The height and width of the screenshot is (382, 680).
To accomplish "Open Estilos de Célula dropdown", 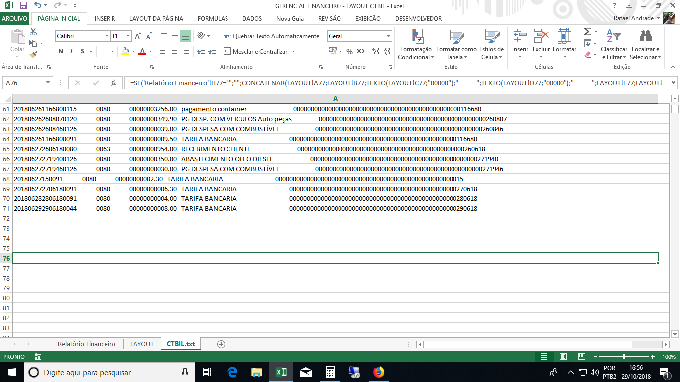I will pos(492,45).
